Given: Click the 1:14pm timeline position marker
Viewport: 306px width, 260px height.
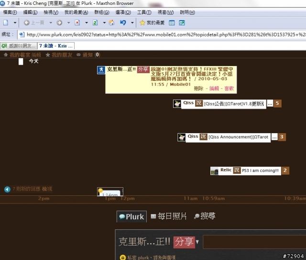Looking at the screenshot, I should tap(110, 192).
